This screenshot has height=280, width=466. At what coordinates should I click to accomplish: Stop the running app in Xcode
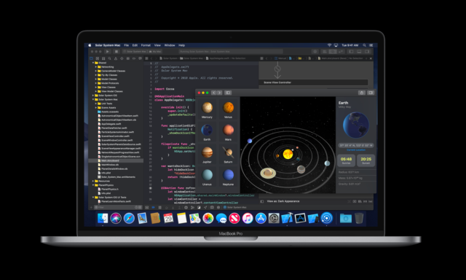pos(116,52)
